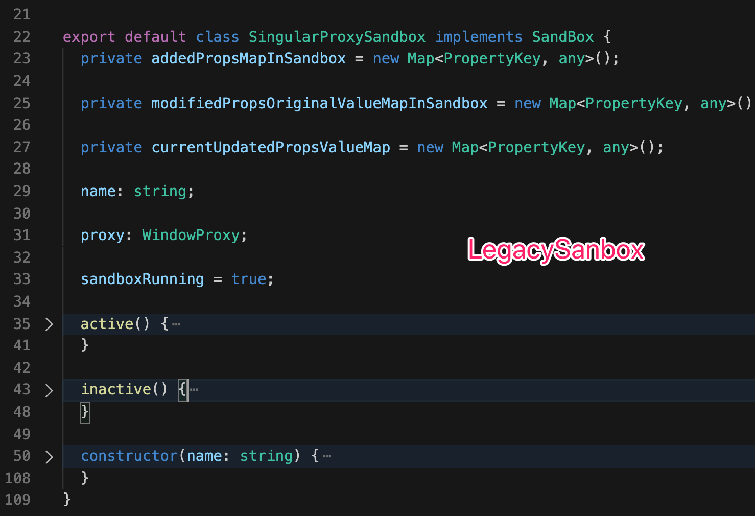Screen dimensions: 755x516
Task: Click the inactive method name
Action: click(116, 390)
